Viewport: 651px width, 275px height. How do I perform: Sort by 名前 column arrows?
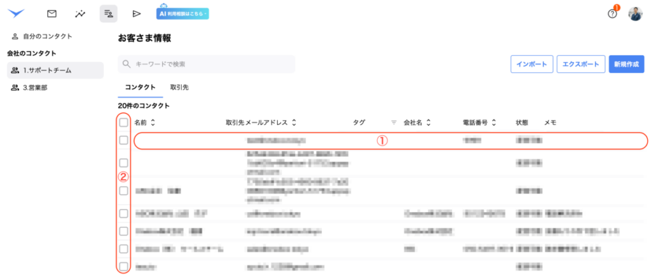tap(153, 122)
